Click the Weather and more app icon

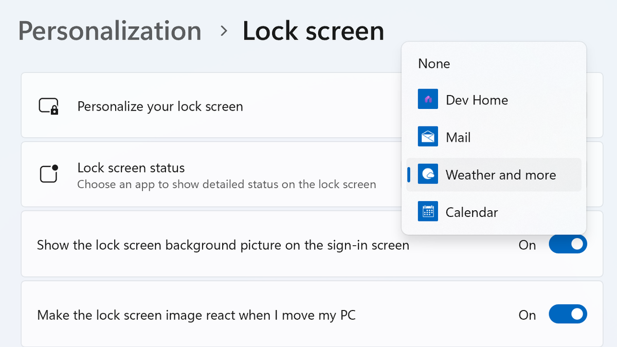[x=427, y=175]
